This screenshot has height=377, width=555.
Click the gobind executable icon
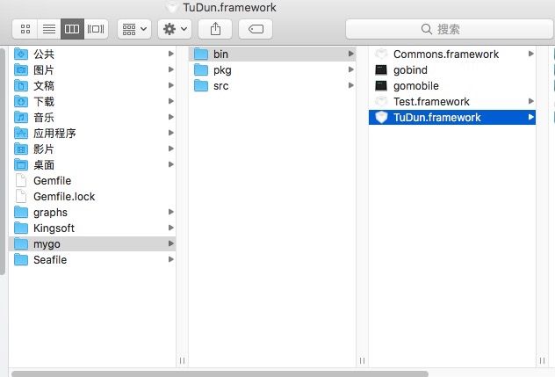(381, 69)
